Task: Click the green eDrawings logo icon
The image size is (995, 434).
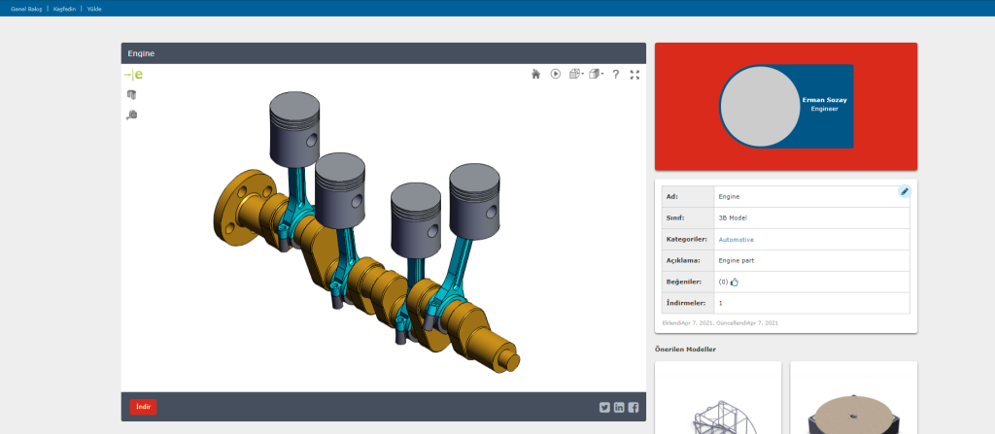Action: [133, 75]
